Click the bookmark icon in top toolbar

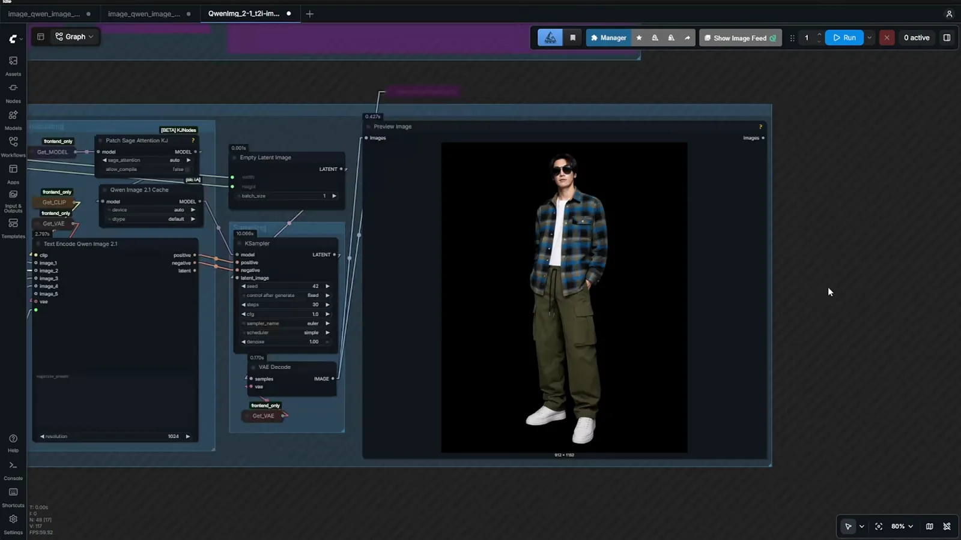pos(572,38)
